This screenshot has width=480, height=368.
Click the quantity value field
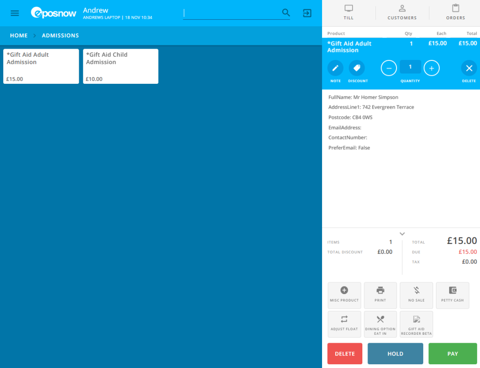(410, 67)
